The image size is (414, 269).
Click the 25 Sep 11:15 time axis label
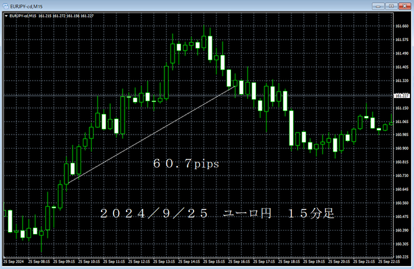[x=114, y=261]
